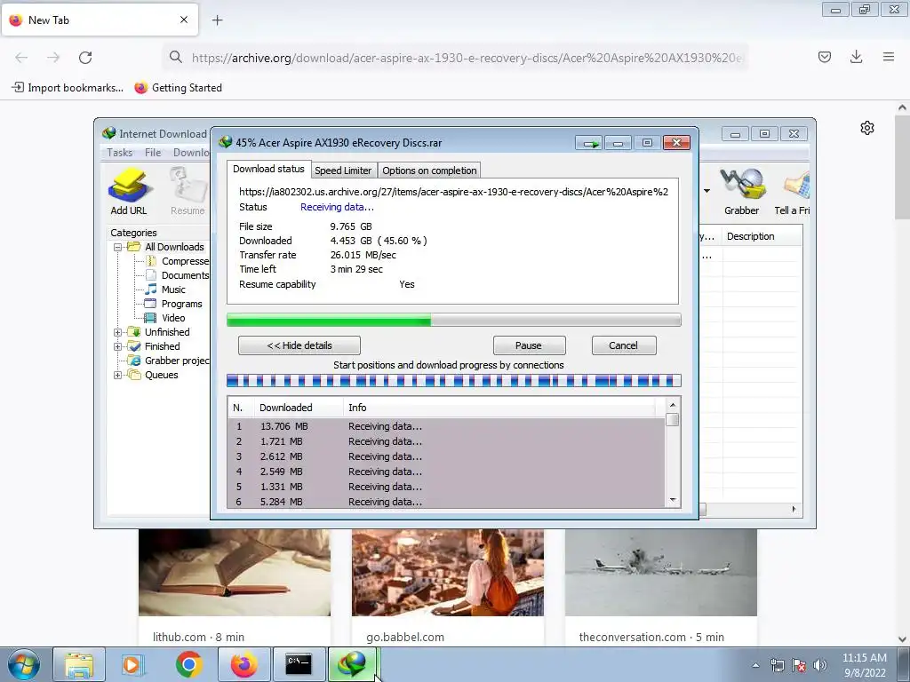Click the Firefox address bar URL
This screenshot has height=682, width=910.
pyautogui.click(x=467, y=58)
